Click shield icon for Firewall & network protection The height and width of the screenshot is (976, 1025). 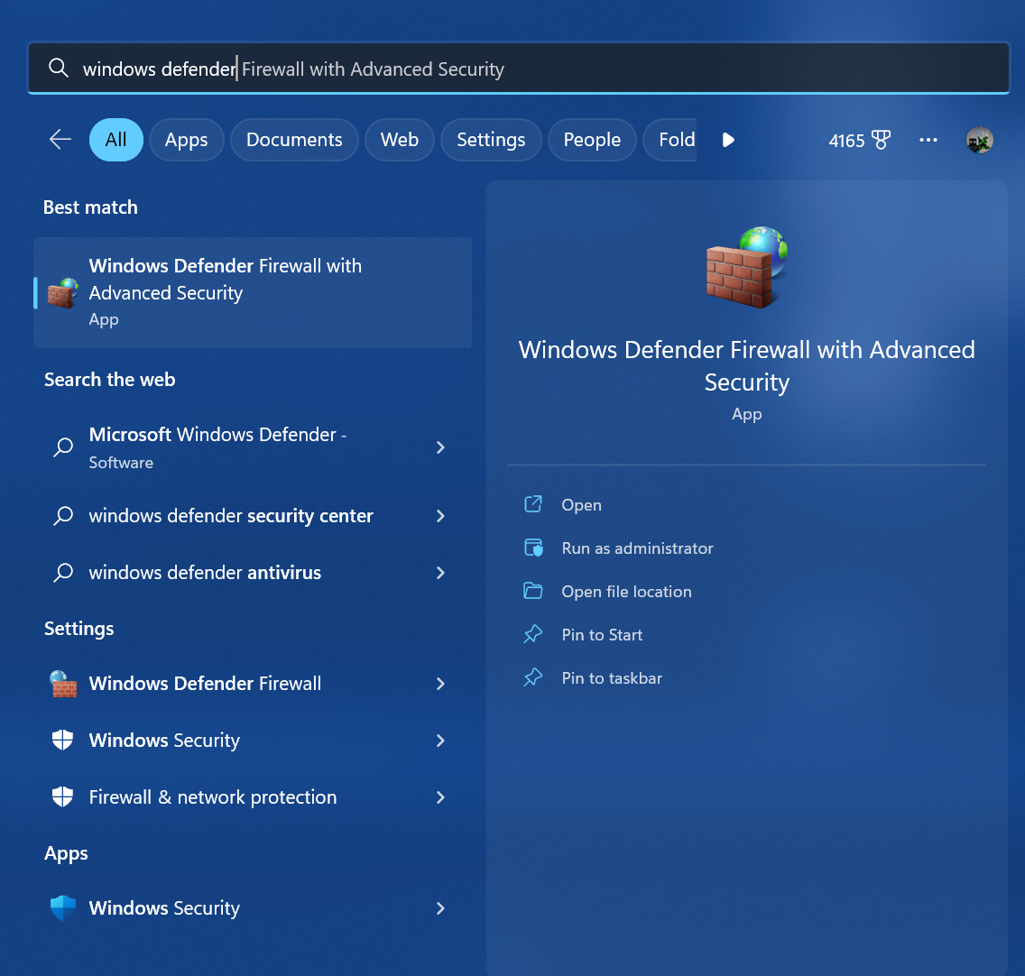(x=63, y=796)
